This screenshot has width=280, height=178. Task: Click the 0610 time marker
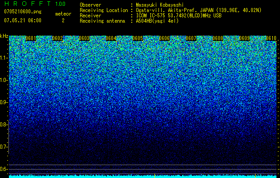pyautogui.click(x=271, y=38)
